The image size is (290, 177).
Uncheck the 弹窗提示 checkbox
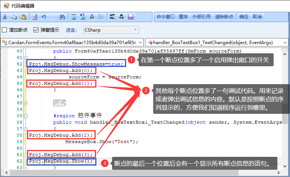click(36, 30)
